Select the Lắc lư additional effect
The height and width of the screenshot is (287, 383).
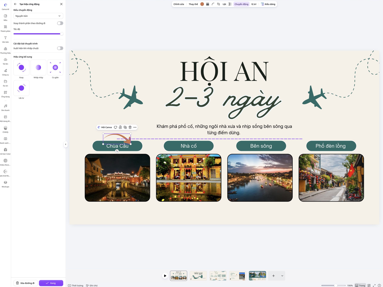[x=21, y=88]
